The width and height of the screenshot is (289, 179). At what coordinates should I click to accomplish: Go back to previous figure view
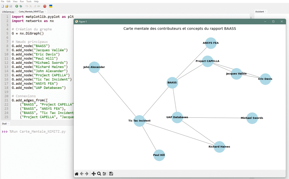point(82,174)
